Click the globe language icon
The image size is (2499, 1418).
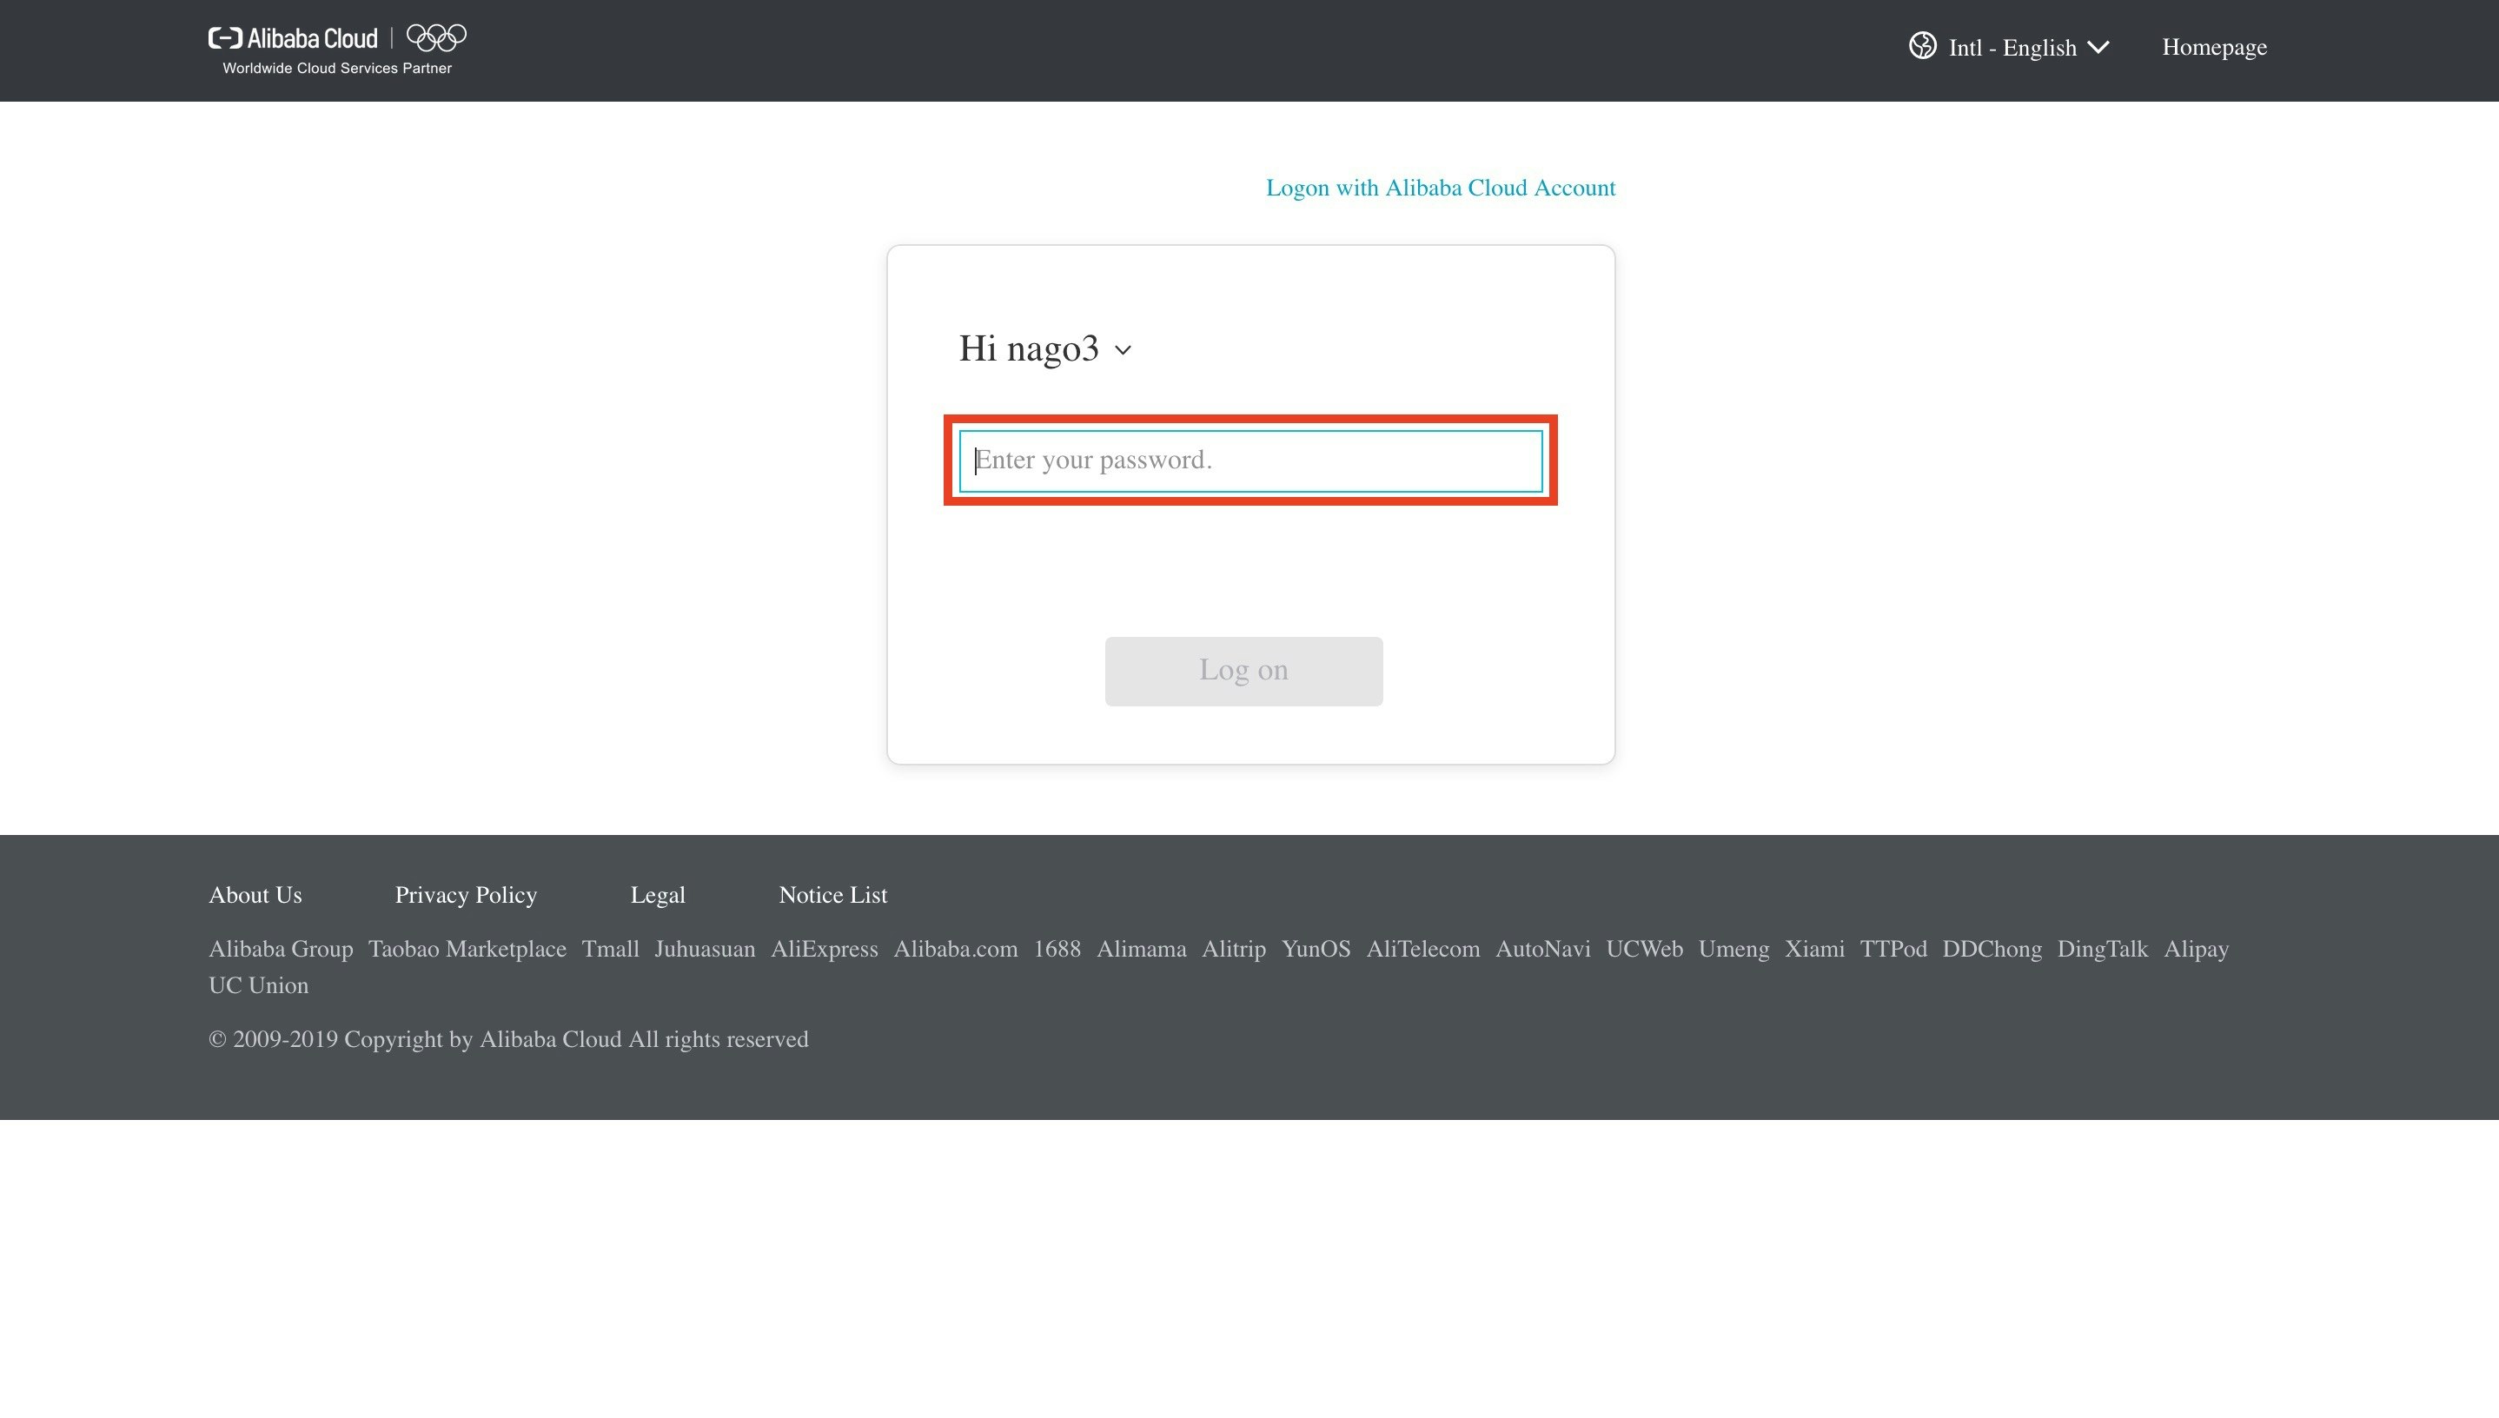1921,46
